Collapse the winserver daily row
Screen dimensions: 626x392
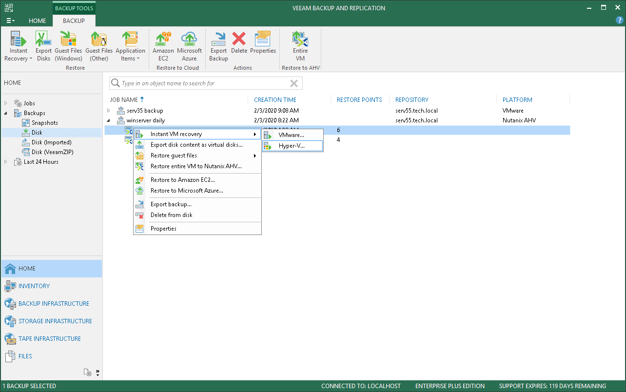[x=109, y=120]
